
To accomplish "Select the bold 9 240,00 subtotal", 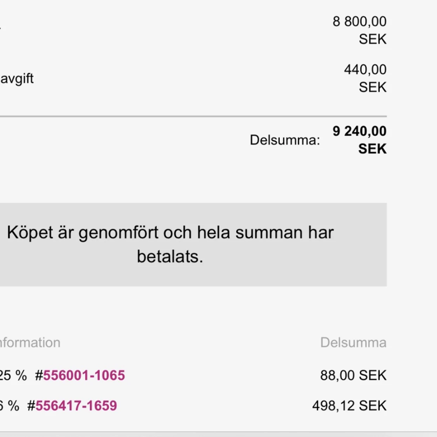I will pyautogui.click(x=360, y=131).
